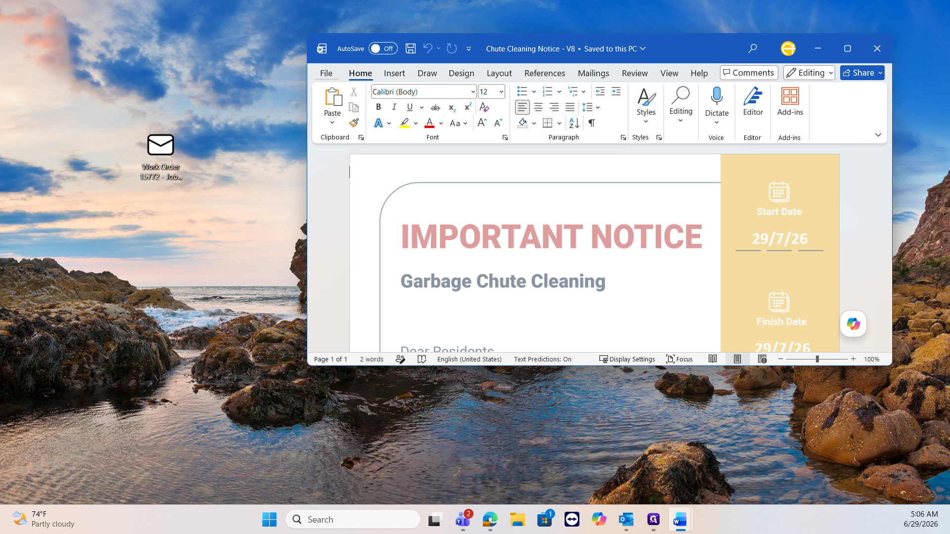Screen dimensions: 950x534
Task: Align text left
Action: (x=522, y=107)
